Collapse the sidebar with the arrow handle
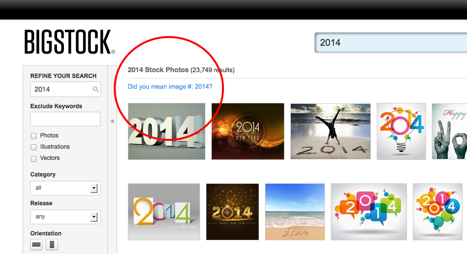467x254 pixels. tap(112, 121)
